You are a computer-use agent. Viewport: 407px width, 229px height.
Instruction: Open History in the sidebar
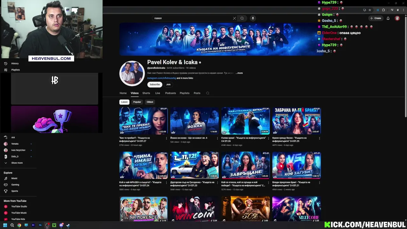(x=11, y=63)
